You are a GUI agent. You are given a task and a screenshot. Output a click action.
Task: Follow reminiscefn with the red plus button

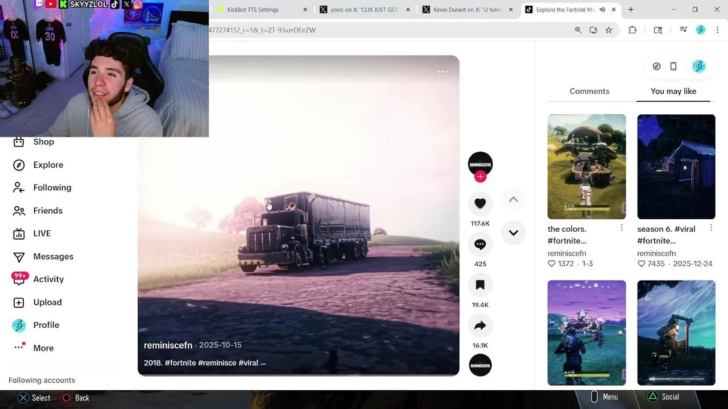[480, 177]
